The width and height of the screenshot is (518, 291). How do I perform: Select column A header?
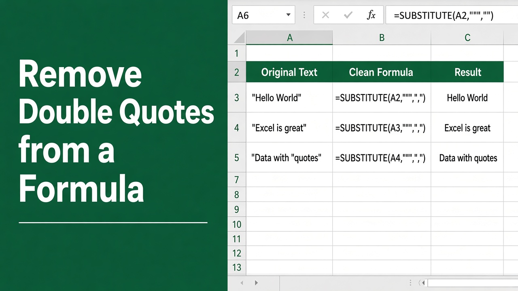tap(289, 38)
